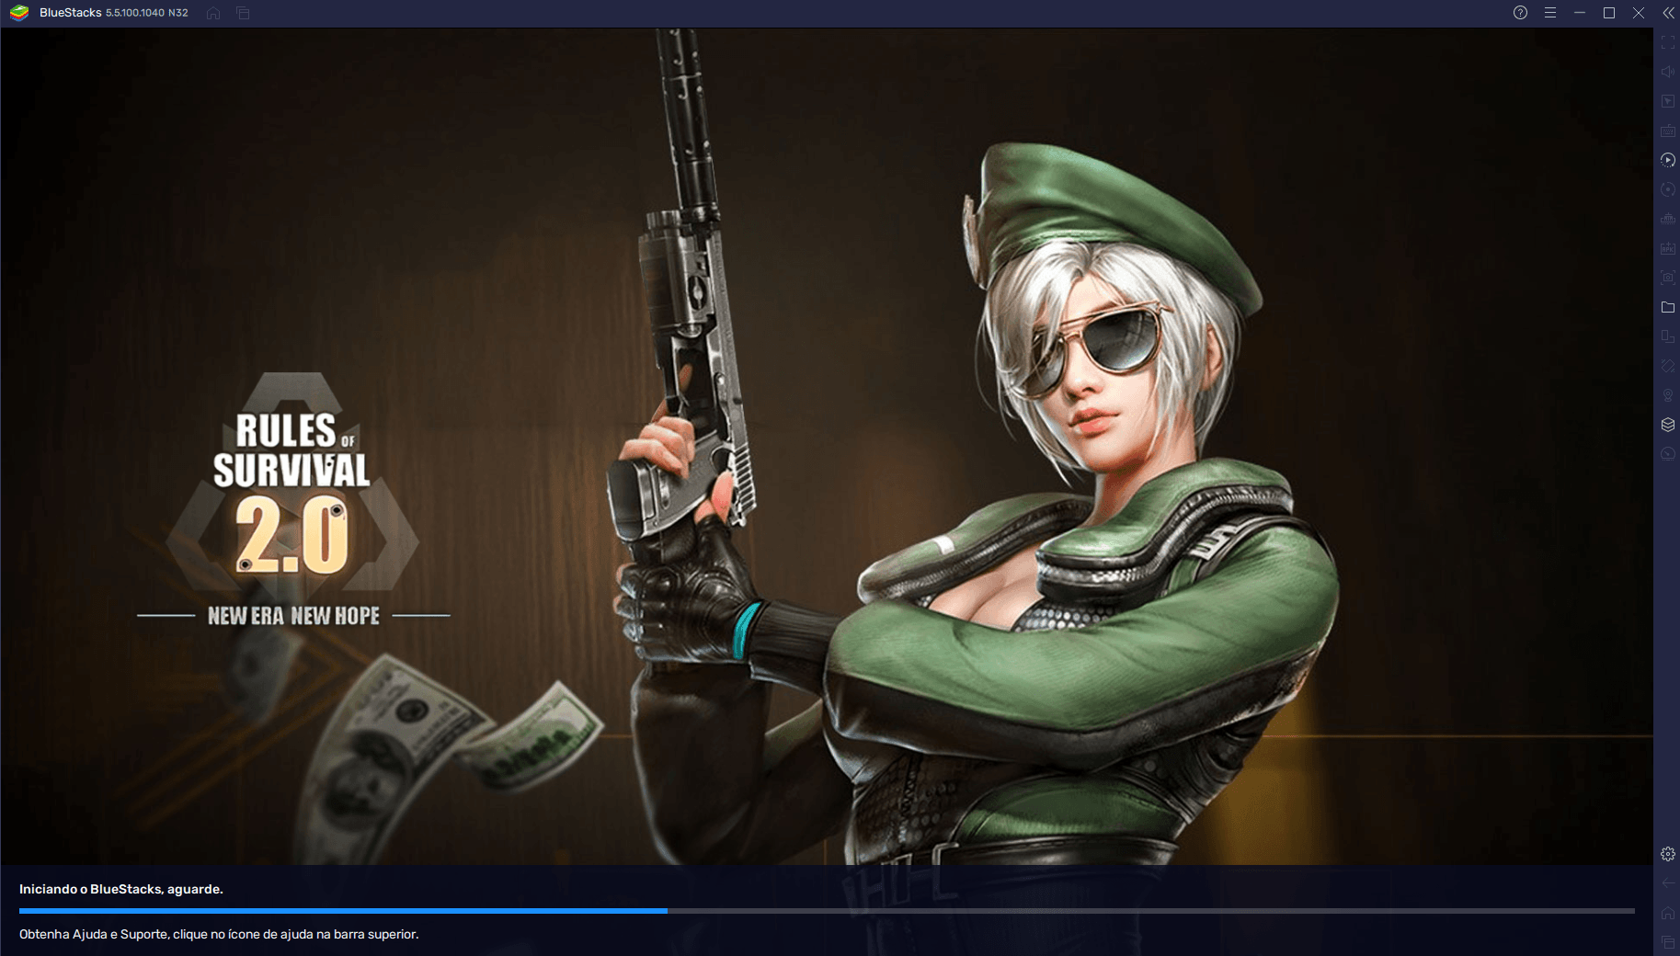Click the 'NEW ERA NEW HOPE' tagline

pyautogui.click(x=293, y=616)
